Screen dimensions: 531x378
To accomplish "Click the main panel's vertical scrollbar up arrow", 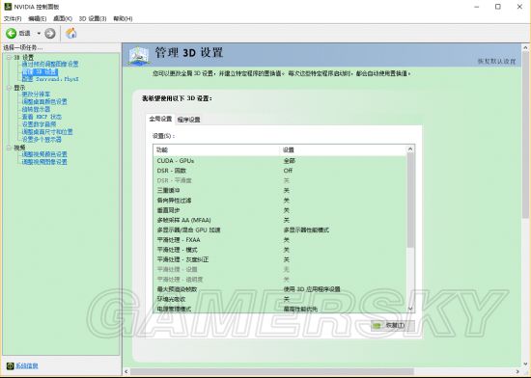I will click(525, 47).
